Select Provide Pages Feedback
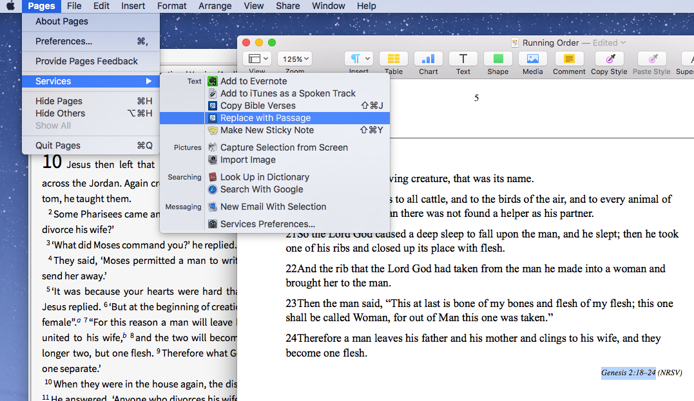 click(x=91, y=61)
